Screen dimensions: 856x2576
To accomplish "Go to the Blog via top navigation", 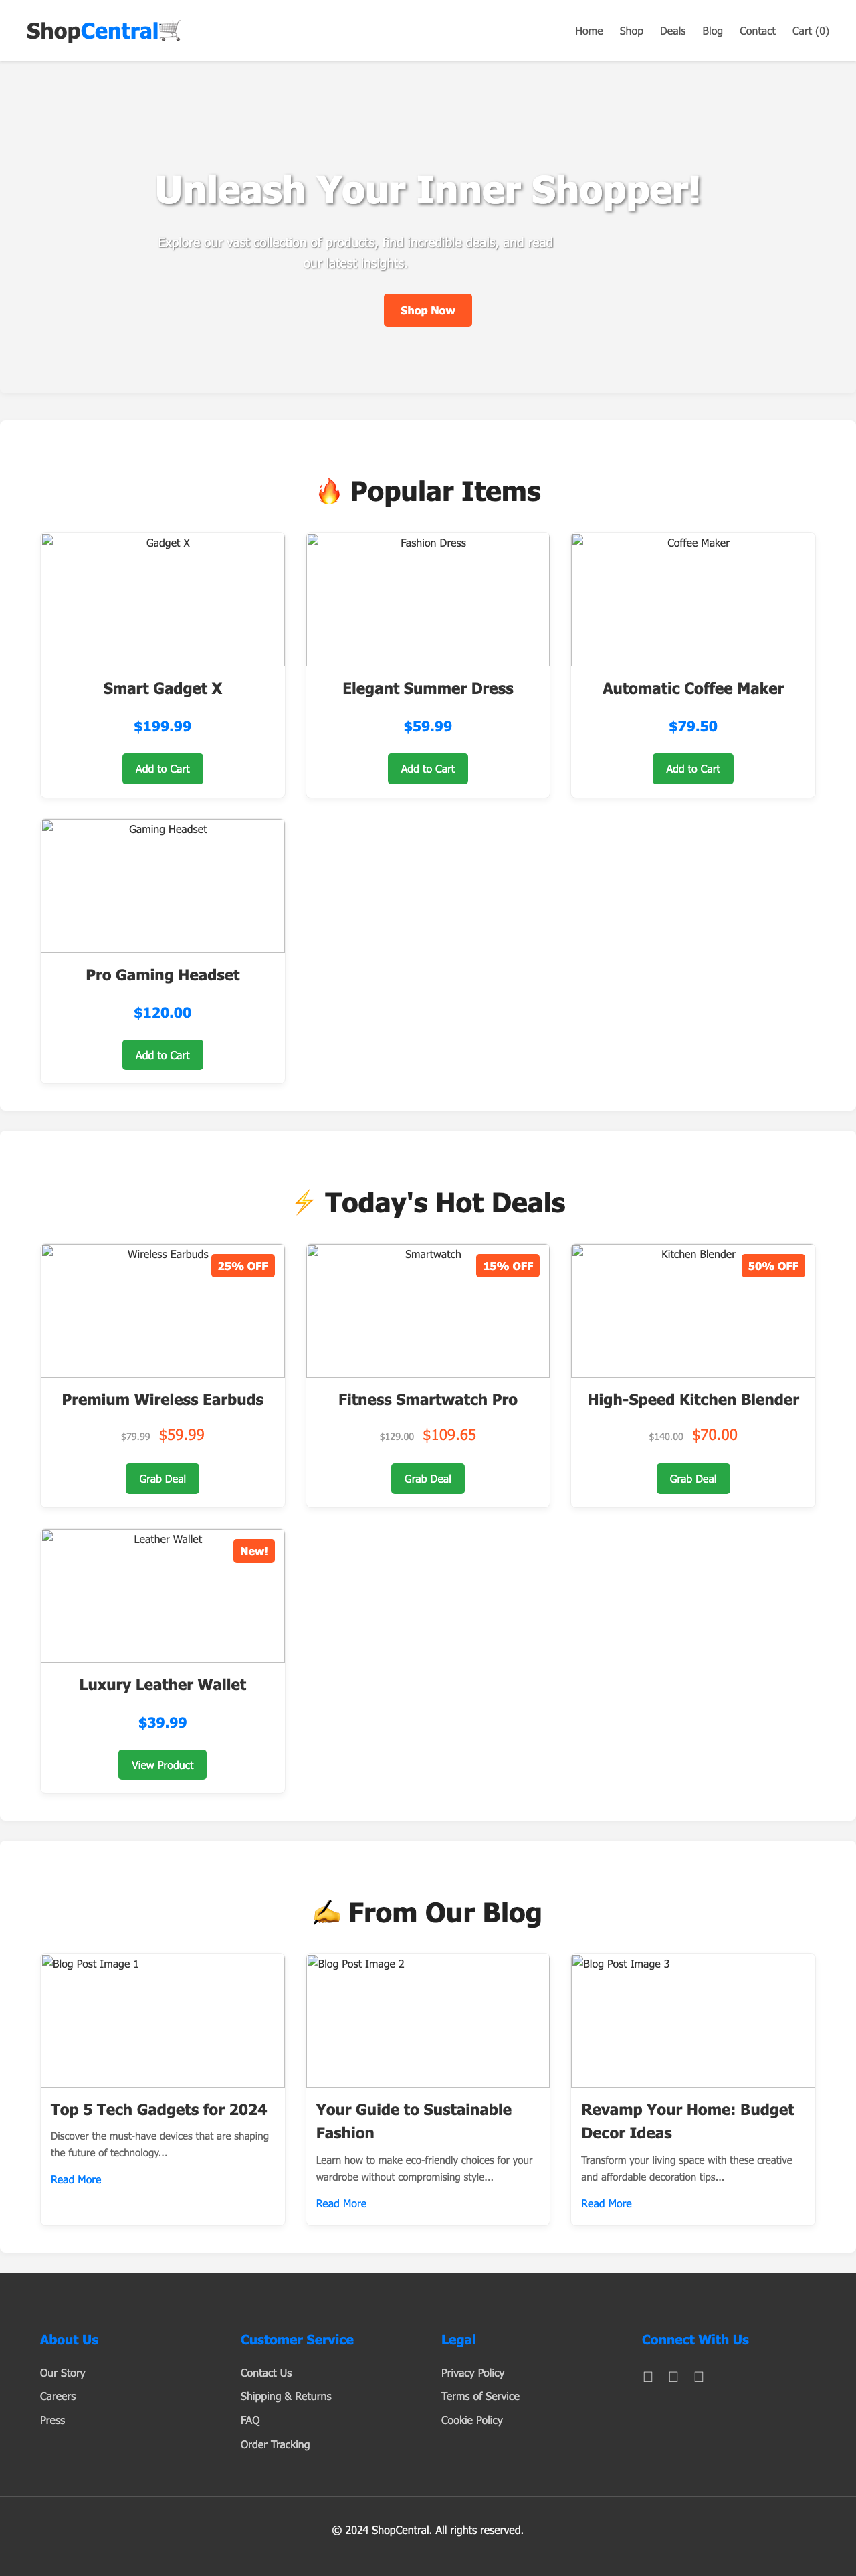I will 712,31.
